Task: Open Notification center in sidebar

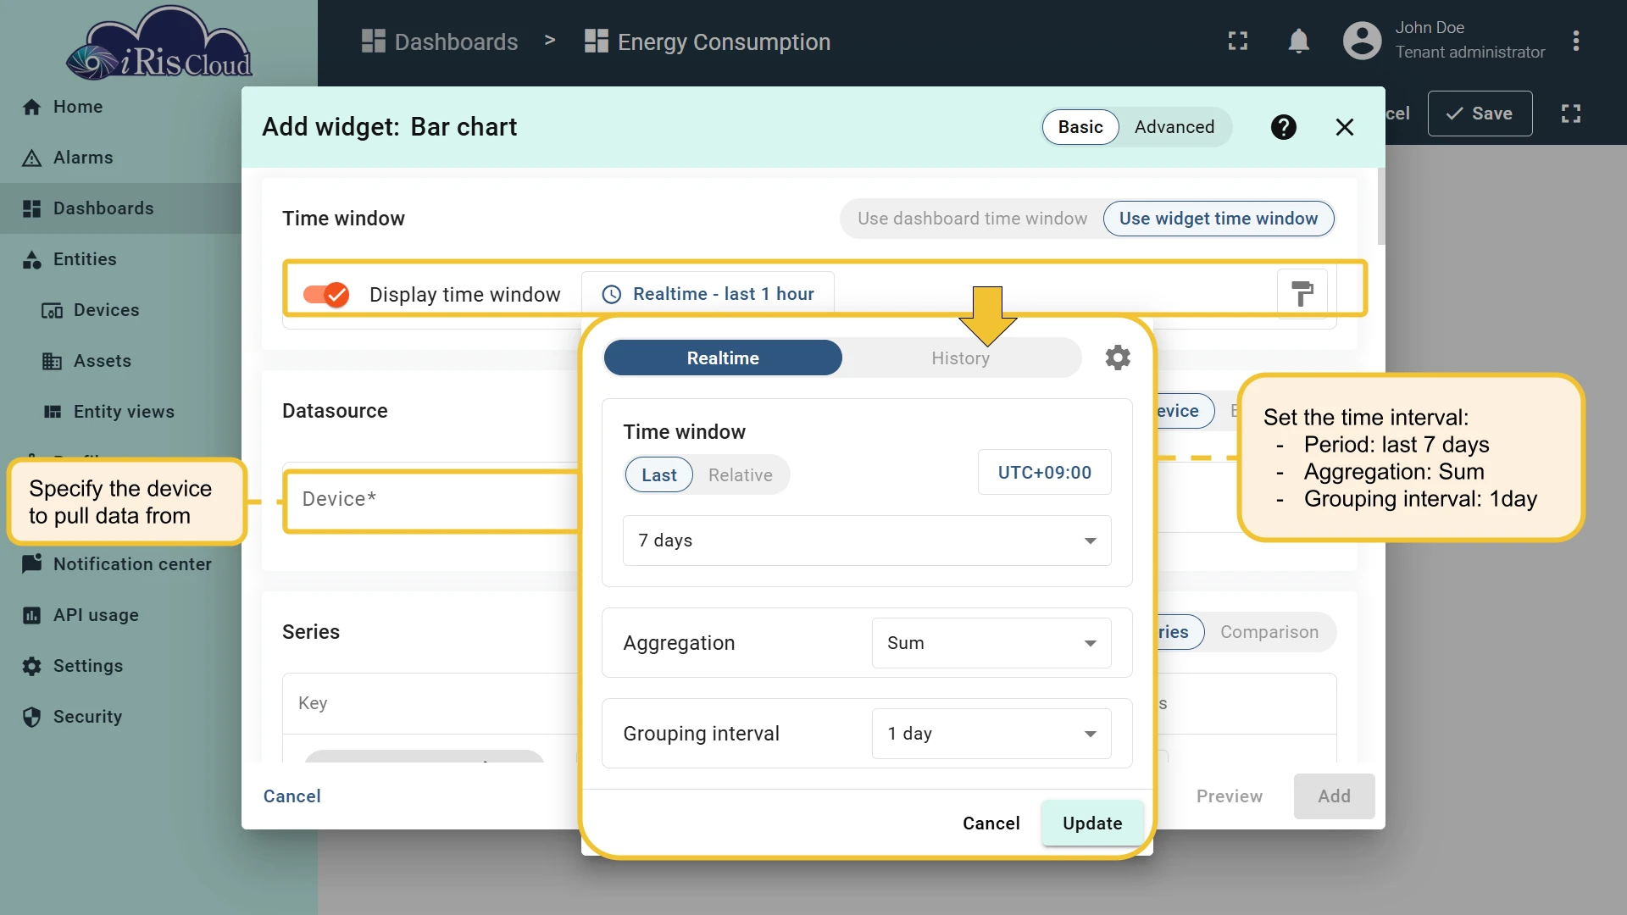Action: click(117, 564)
